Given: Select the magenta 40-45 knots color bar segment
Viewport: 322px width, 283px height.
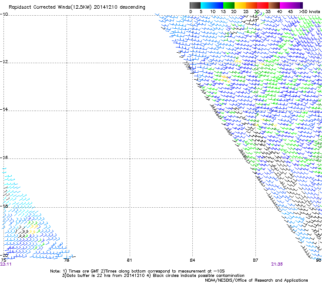Looking at the screenshot, I should tap(285, 5).
